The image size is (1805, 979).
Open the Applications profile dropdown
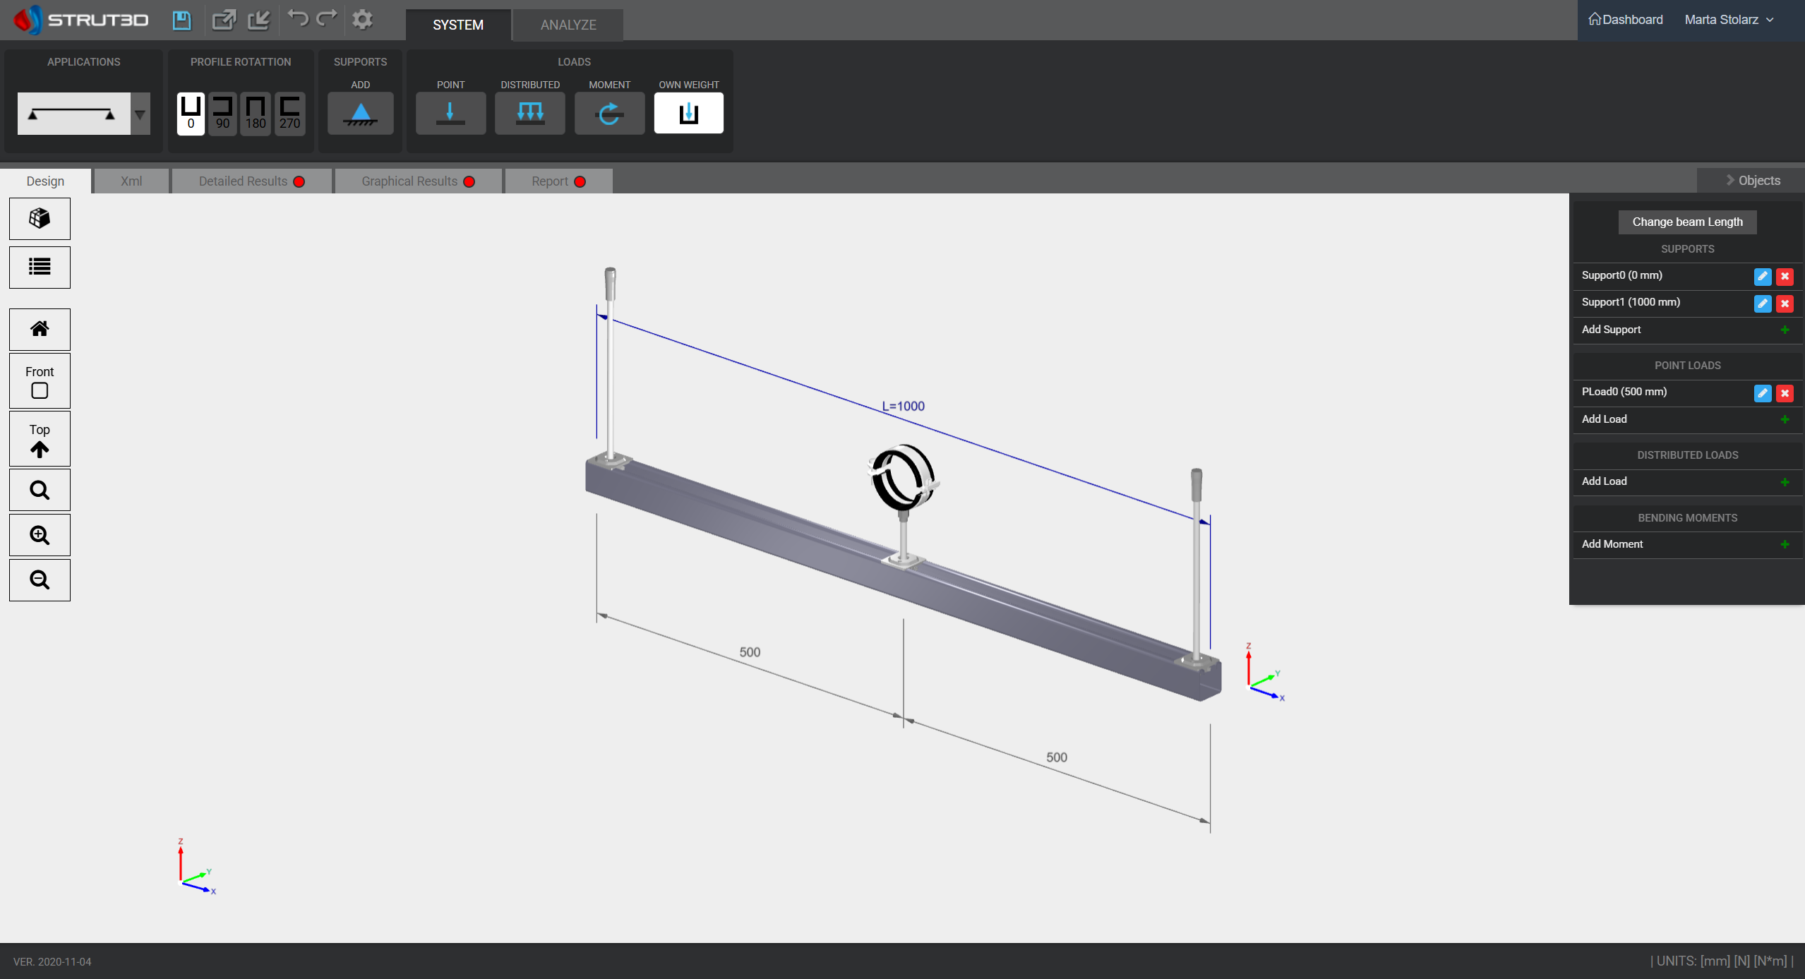[x=139, y=113]
